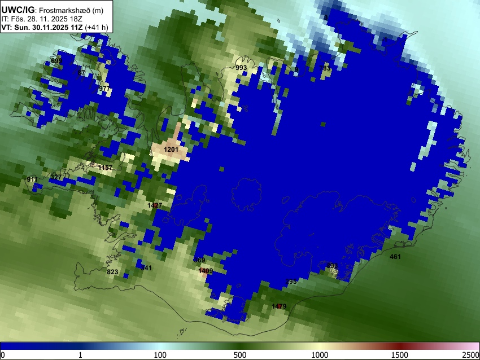
Task: Click the 'VT: Sun. 30.11.2025 11Z' valid time
Action: (42, 28)
